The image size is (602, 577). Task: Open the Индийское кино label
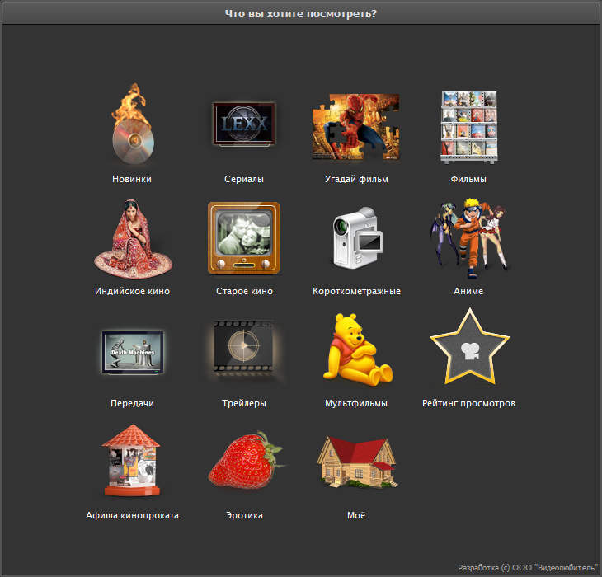tap(133, 291)
